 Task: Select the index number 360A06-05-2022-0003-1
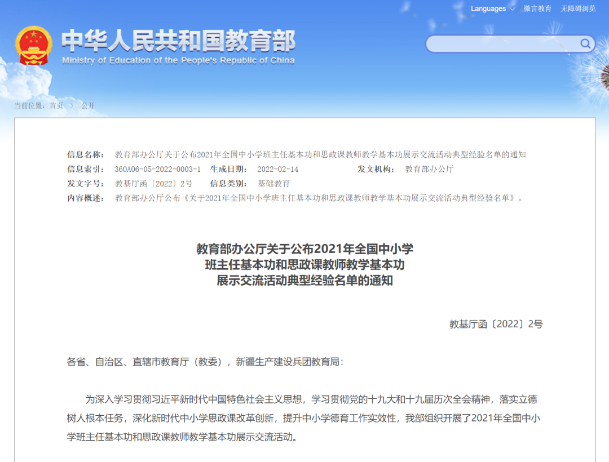(x=158, y=169)
